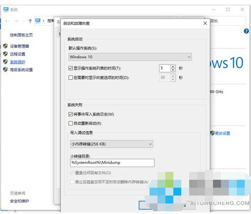251x214 pixels.
Task: Click the blue help question mark icon
Action: click(246, 31)
